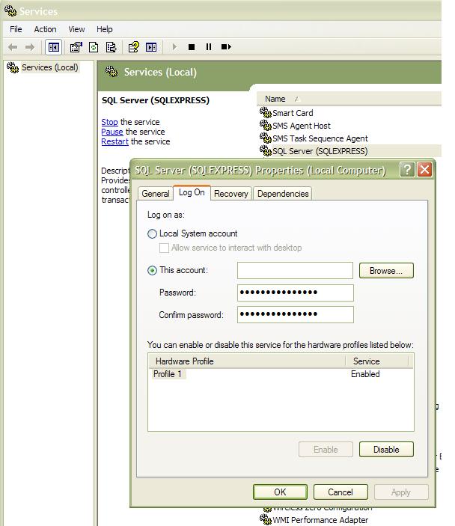Viewport: 455px width, 526px height.
Task: Click the Start Service play icon
Action: click(174, 47)
